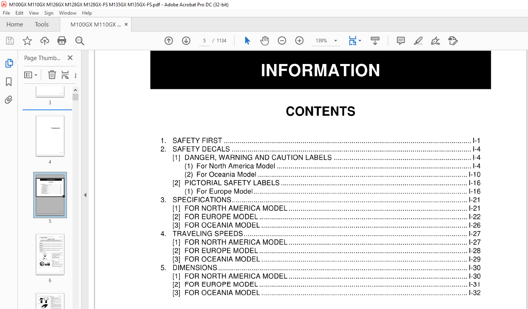Open the File menu
Image resolution: width=528 pixels, height=309 pixels.
[x=6, y=13]
